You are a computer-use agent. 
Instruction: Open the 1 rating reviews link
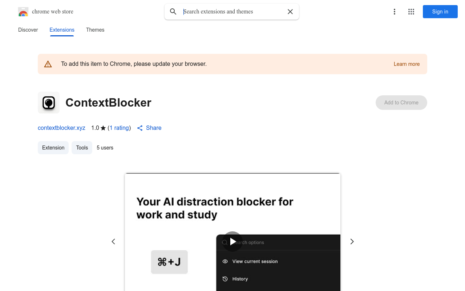point(119,128)
